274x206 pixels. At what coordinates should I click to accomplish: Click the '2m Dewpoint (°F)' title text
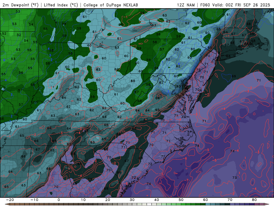[x=21, y=5]
